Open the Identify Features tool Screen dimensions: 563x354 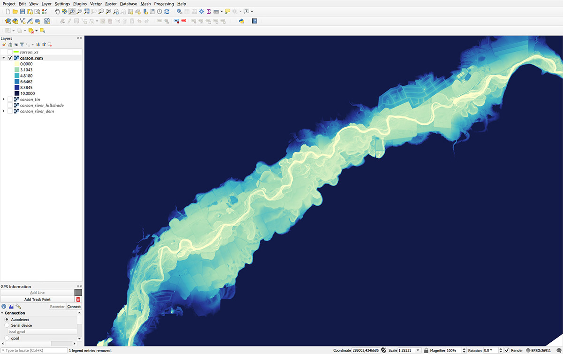180,12
